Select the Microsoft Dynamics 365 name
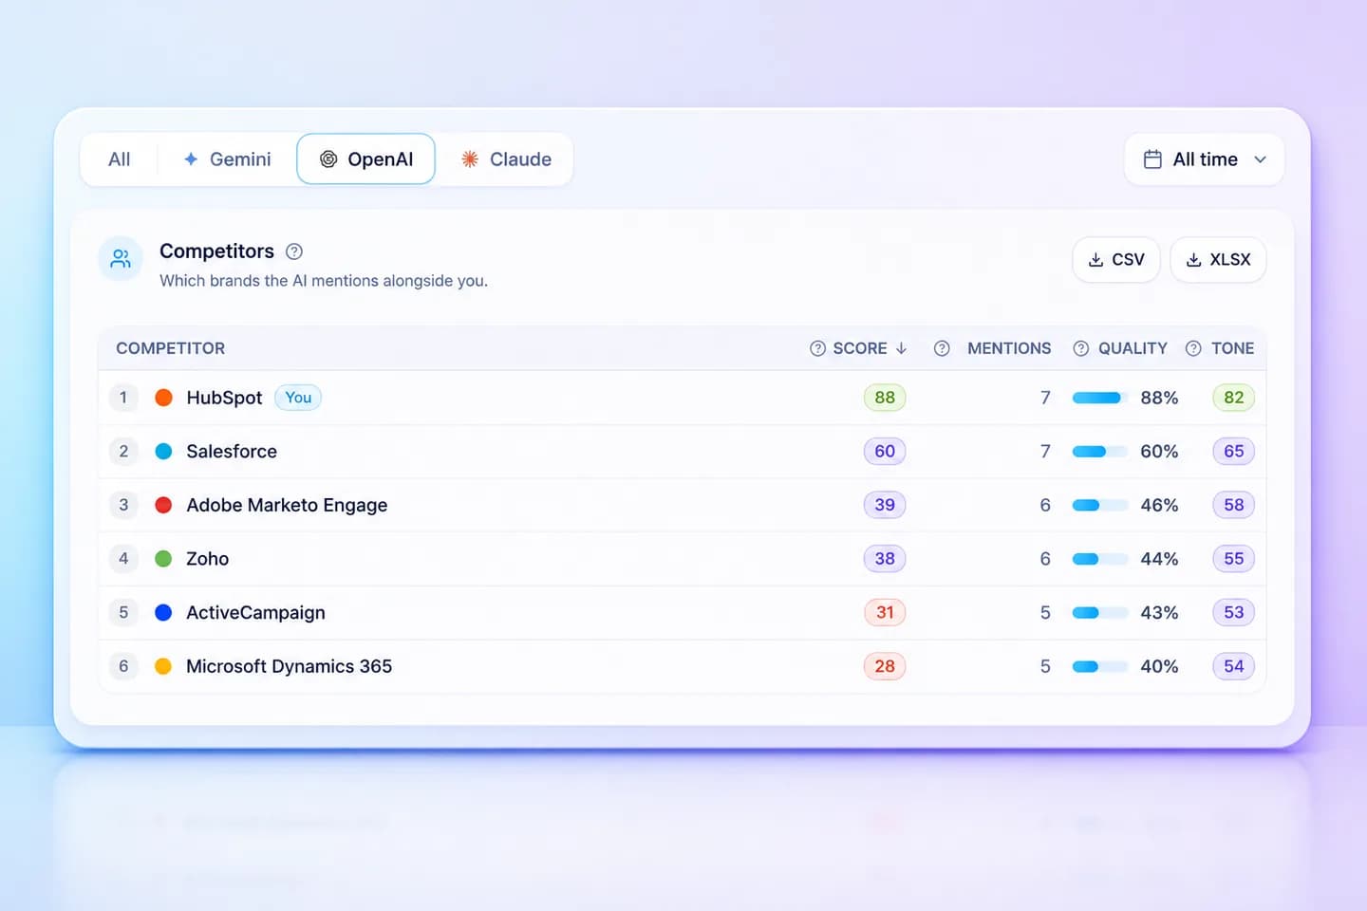 click(289, 666)
